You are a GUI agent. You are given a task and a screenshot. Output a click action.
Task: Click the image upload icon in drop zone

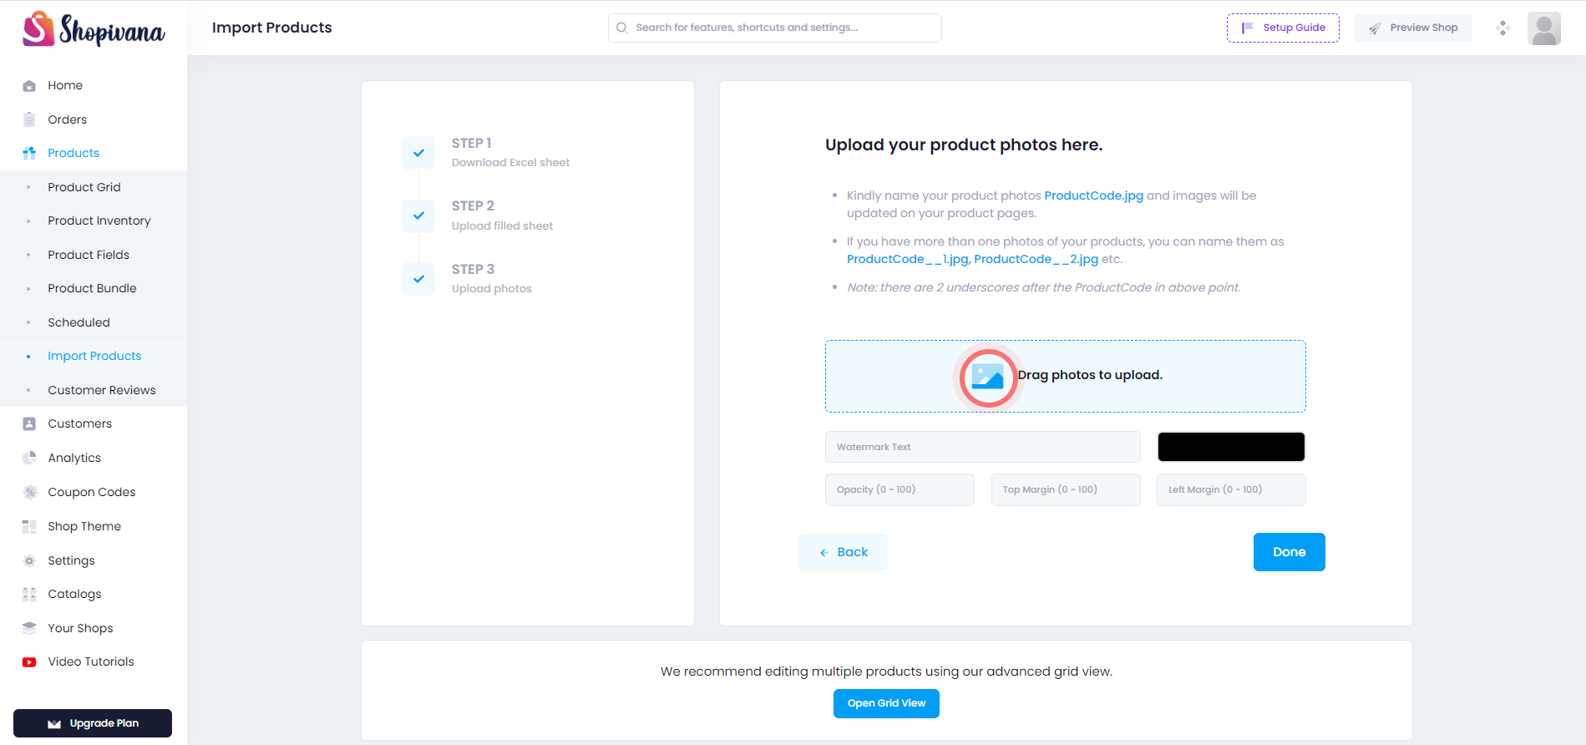coord(987,377)
